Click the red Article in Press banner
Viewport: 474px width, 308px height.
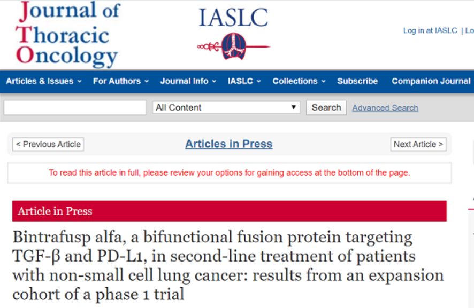(x=229, y=211)
